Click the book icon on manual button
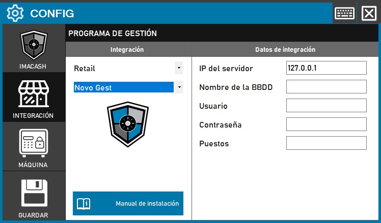Viewport: 381px width, 223px height. coord(83,204)
